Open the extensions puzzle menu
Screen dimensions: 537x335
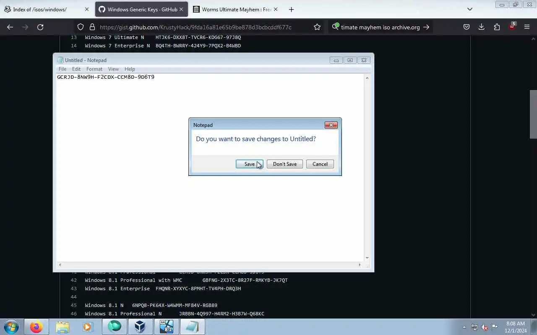click(497, 27)
